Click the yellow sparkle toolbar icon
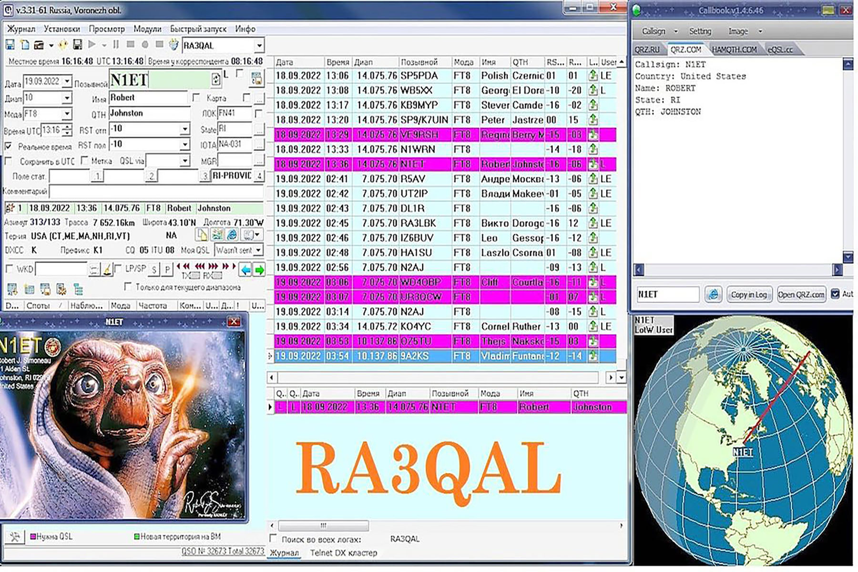Screen dimensions: 858x572 click(63, 45)
